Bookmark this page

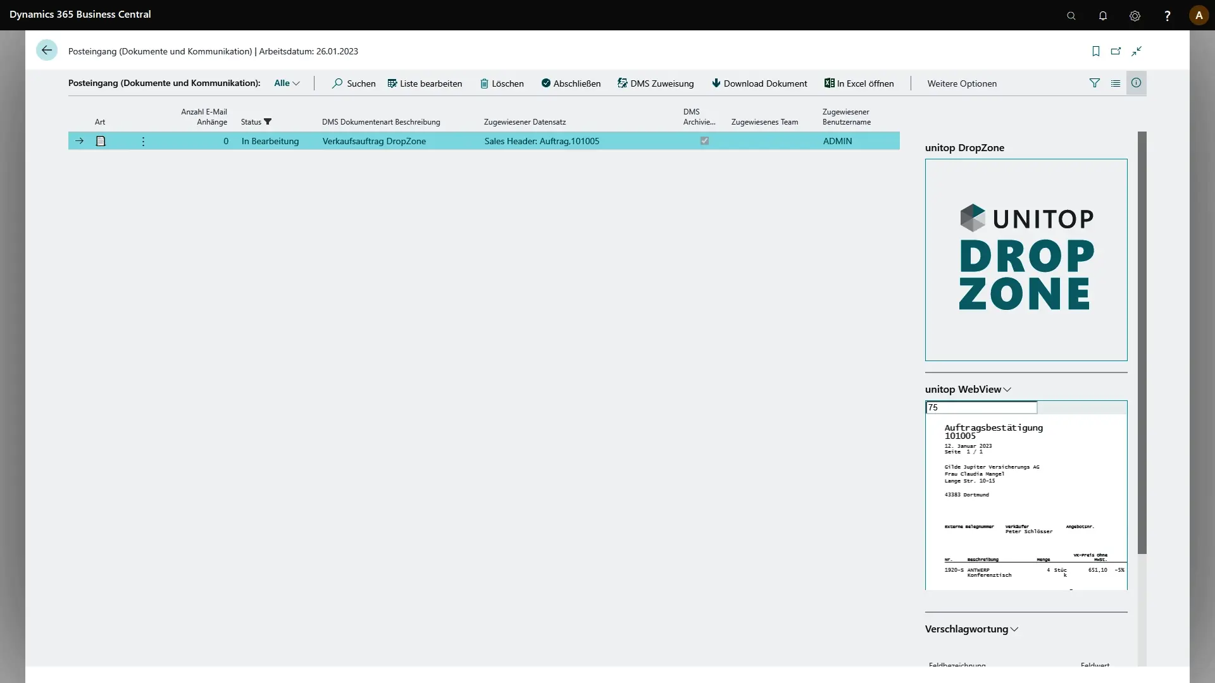1096,51
